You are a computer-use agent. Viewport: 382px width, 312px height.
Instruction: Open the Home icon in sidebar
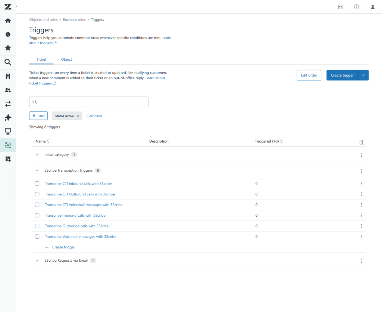click(x=8, y=21)
